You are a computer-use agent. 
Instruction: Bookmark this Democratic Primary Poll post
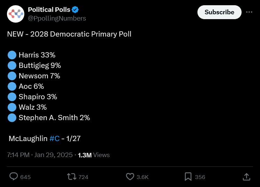click(188, 177)
